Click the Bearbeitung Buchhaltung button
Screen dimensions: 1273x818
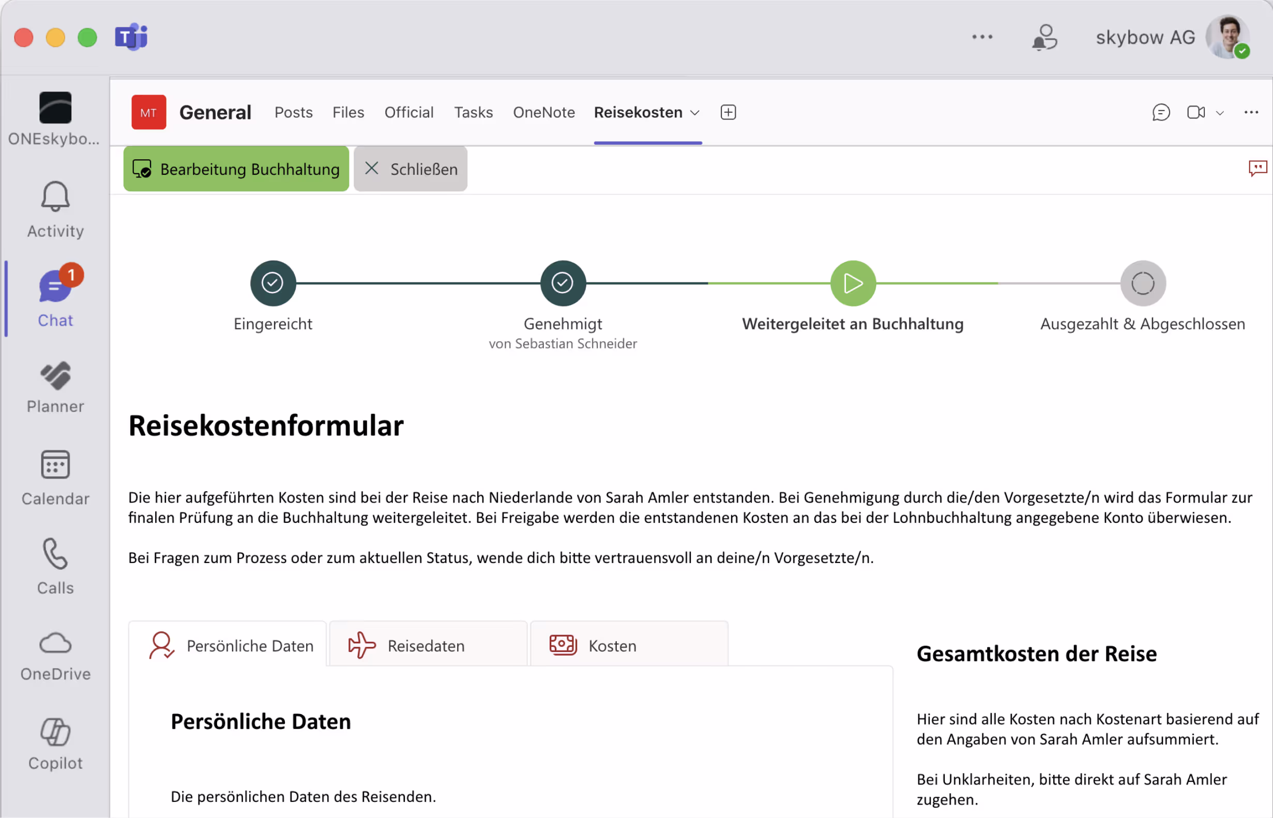coord(236,169)
